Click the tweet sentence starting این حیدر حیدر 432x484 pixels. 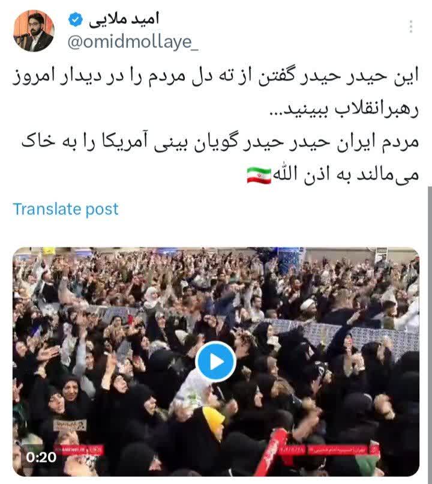tap(216, 93)
